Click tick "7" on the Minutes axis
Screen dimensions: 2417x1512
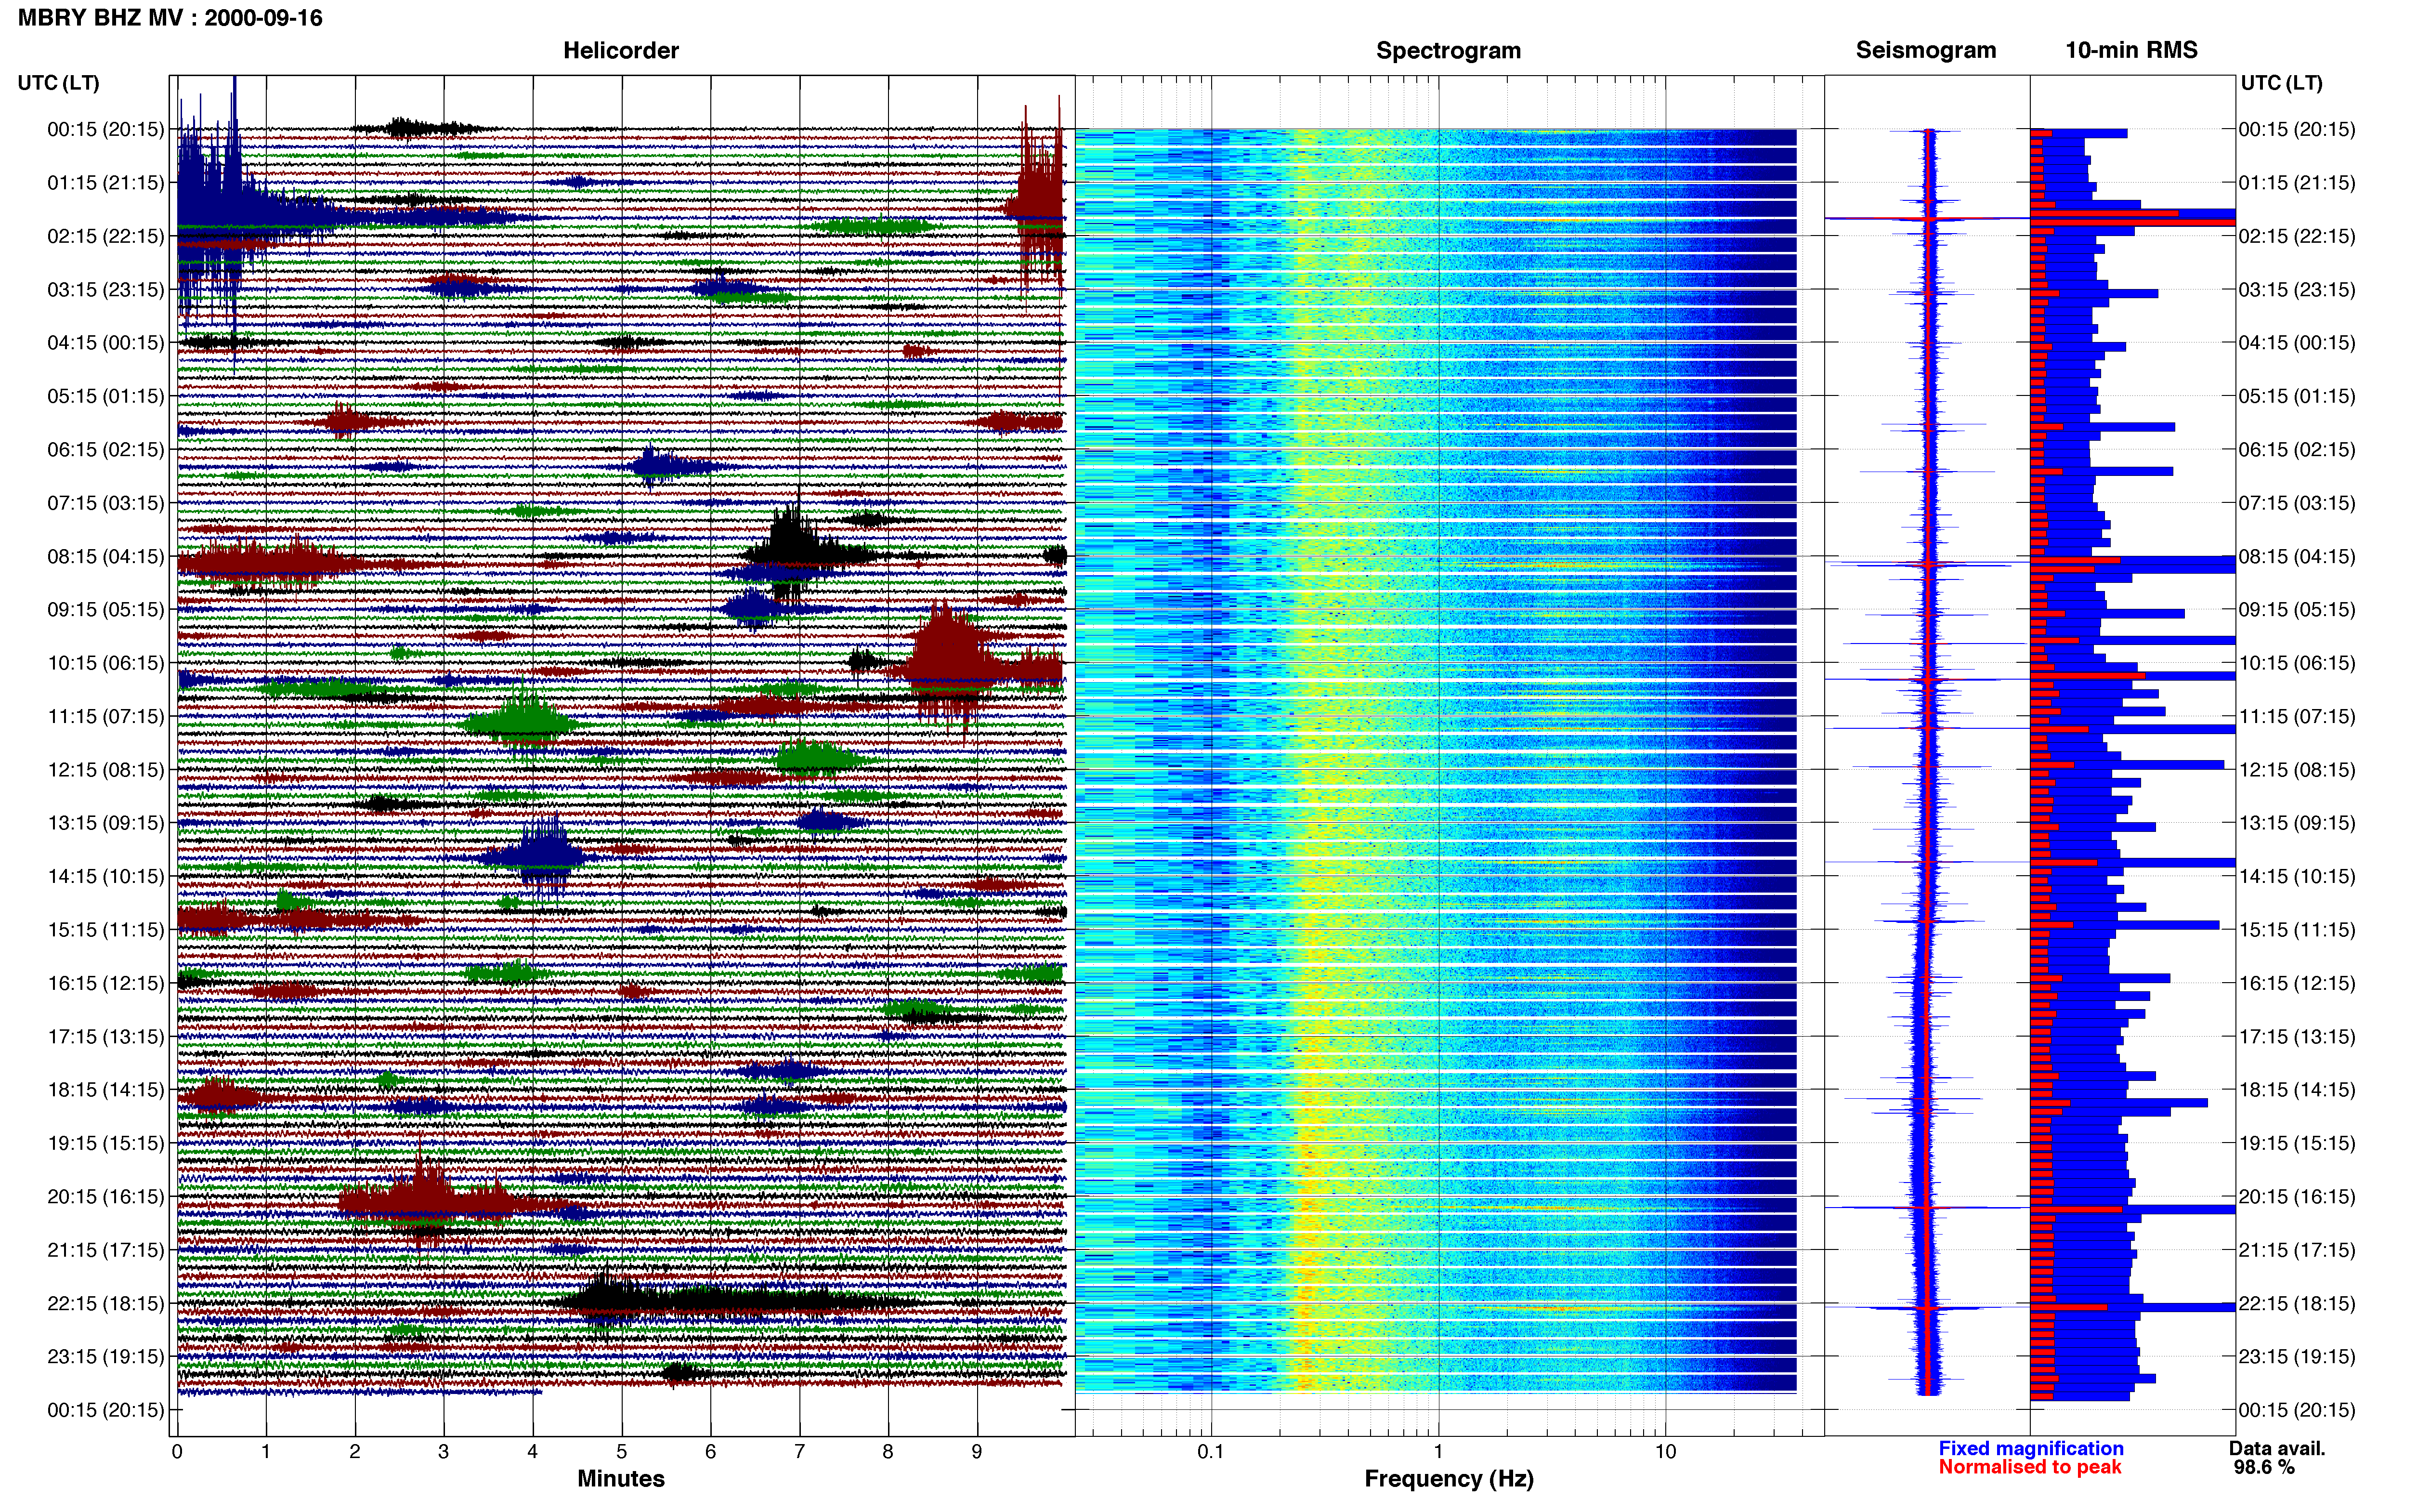[800, 1452]
